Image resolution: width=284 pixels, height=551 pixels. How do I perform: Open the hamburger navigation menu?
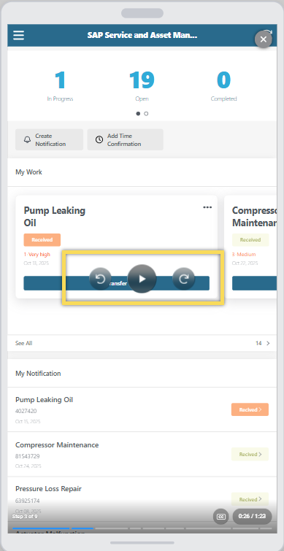pyautogui.click(x=19, y=35)
